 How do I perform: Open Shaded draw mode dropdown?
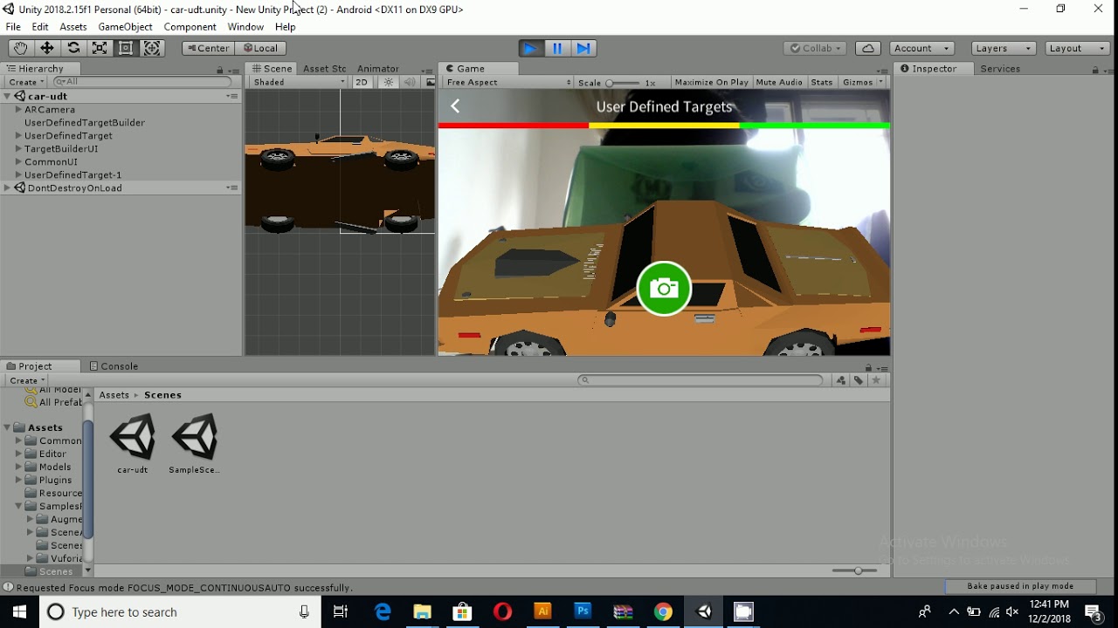click(299, 82)
